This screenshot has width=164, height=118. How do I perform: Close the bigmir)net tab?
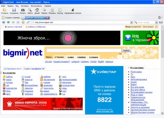pos(48,18)
